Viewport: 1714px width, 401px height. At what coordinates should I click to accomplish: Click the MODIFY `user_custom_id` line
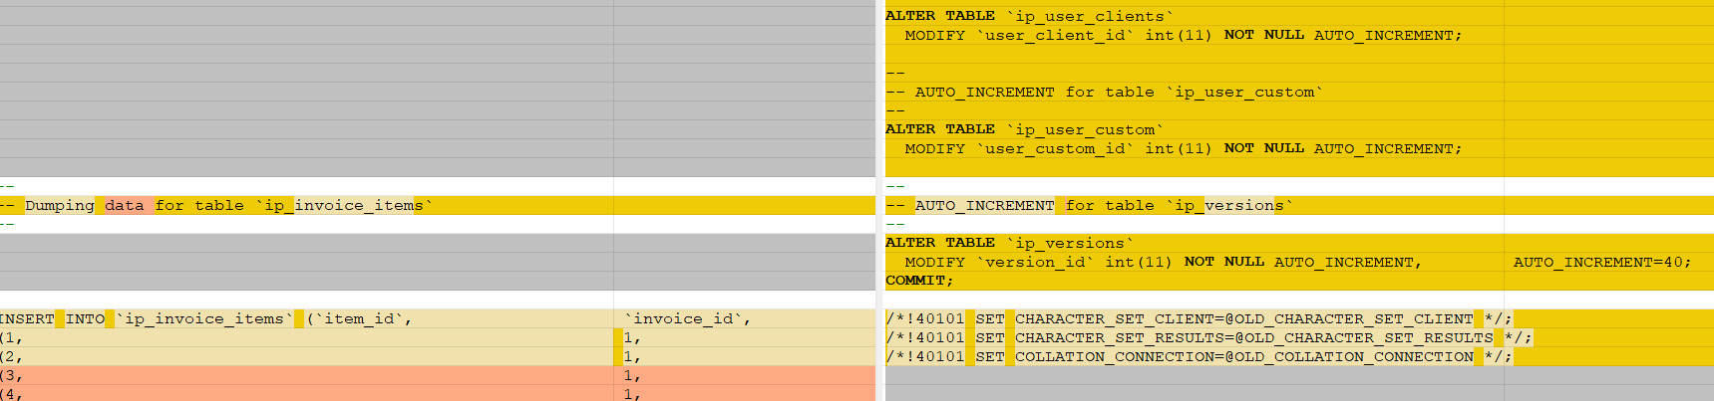click(1184, 148)
